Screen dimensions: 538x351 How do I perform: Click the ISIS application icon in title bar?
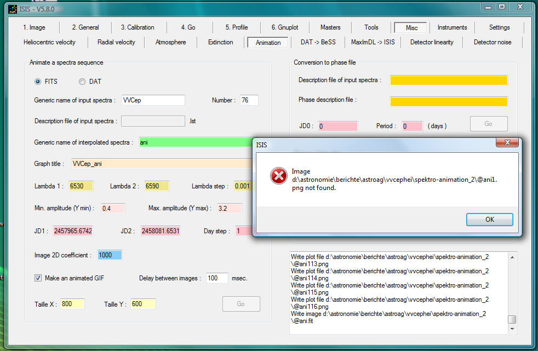pos(12,7)
